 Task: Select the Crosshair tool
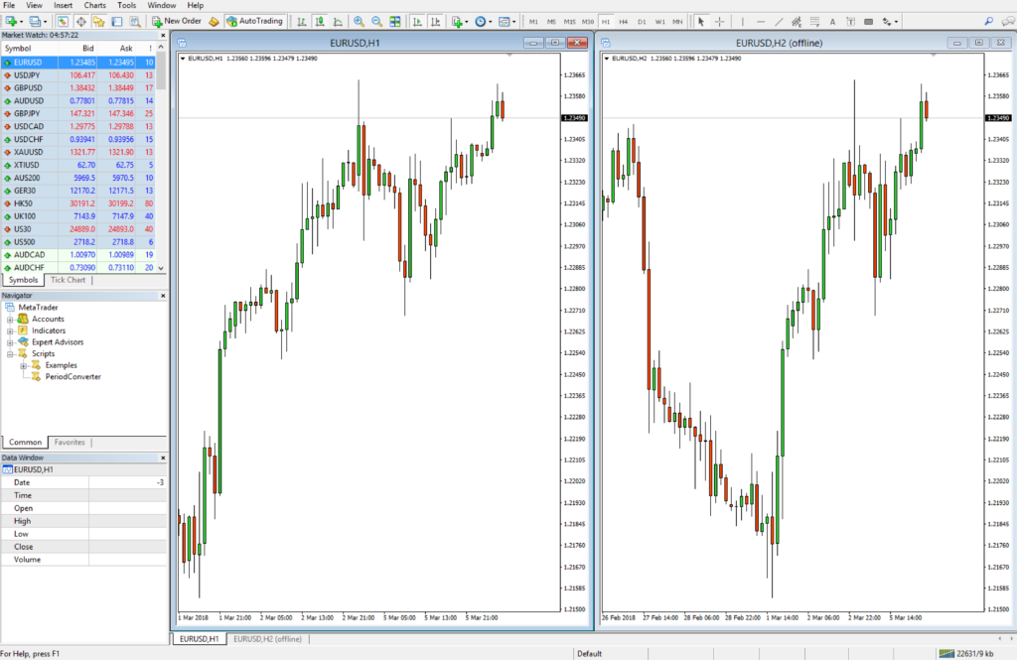point(719,22)
